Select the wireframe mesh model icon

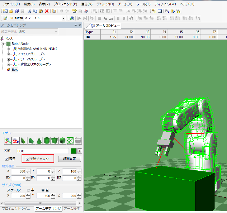70,141
